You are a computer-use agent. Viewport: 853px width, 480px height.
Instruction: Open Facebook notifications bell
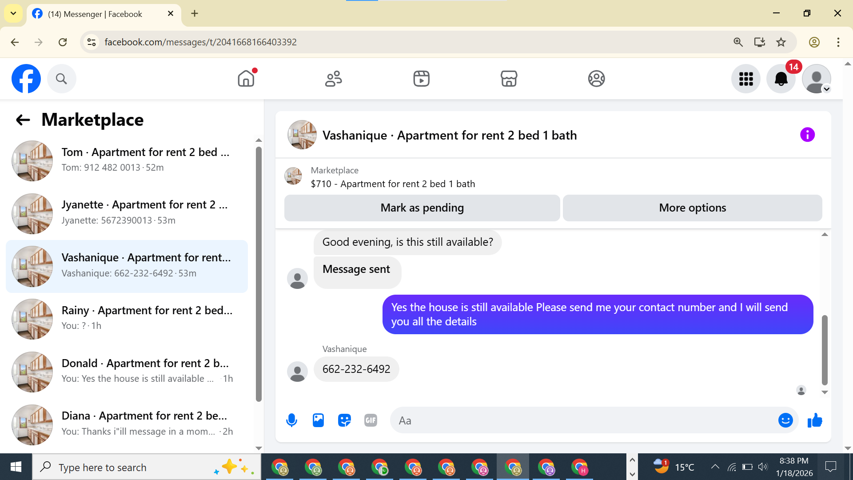(x=781, y=79)
